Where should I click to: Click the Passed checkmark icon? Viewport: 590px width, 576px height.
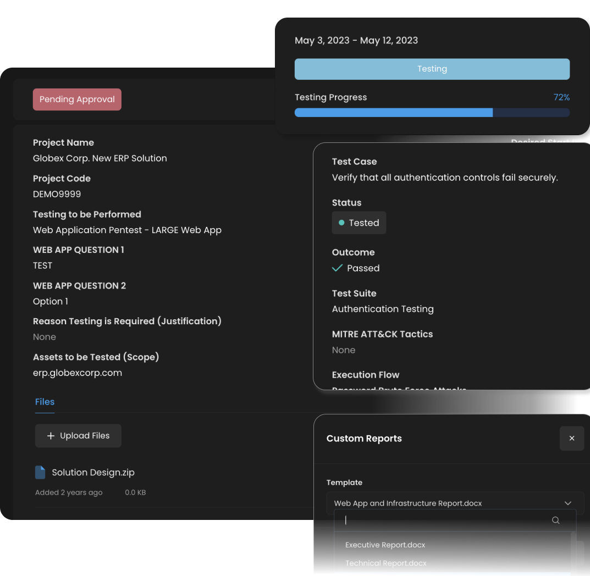point(338,268)
